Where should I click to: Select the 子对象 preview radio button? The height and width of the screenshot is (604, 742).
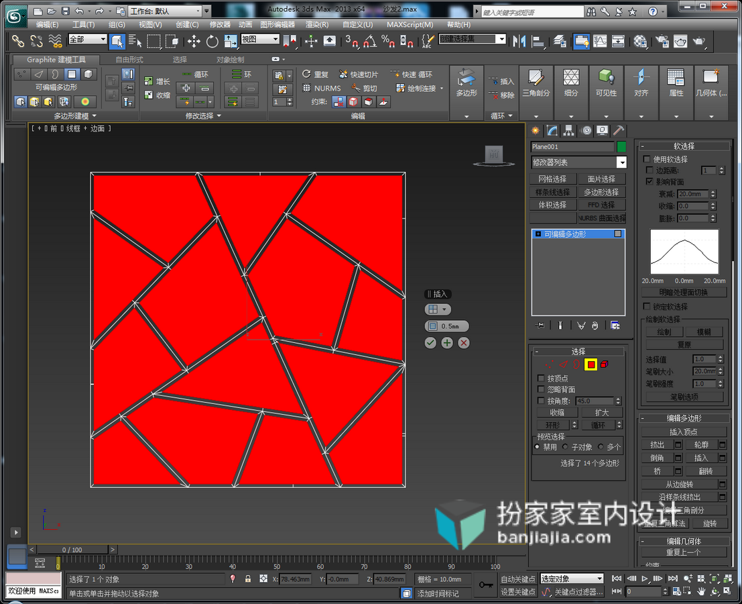coord(565,447)
